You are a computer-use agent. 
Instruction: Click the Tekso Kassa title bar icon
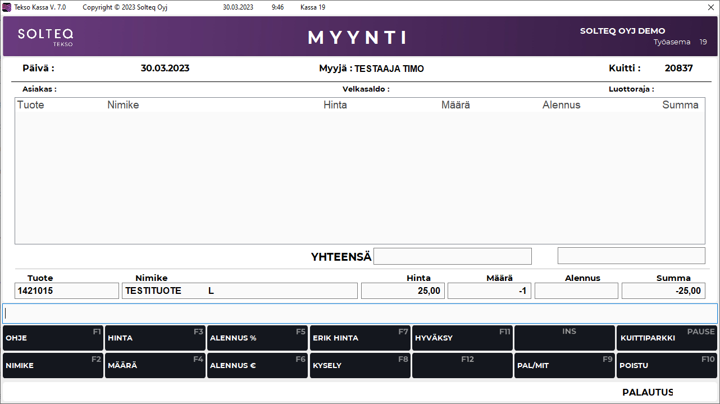pyautogui.click(x=7, y=7)
